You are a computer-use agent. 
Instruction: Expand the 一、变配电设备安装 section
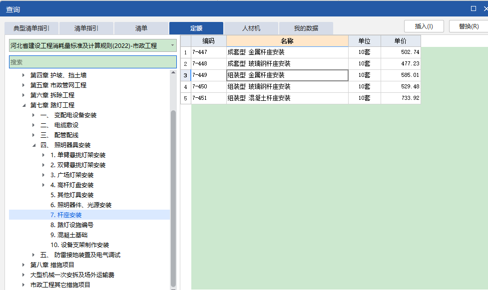(32, 115)
